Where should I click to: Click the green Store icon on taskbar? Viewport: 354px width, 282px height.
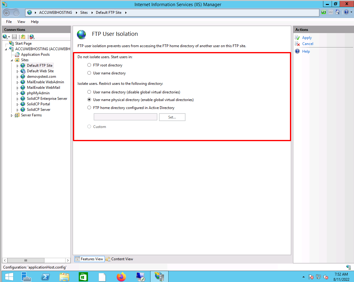[83, 277]
